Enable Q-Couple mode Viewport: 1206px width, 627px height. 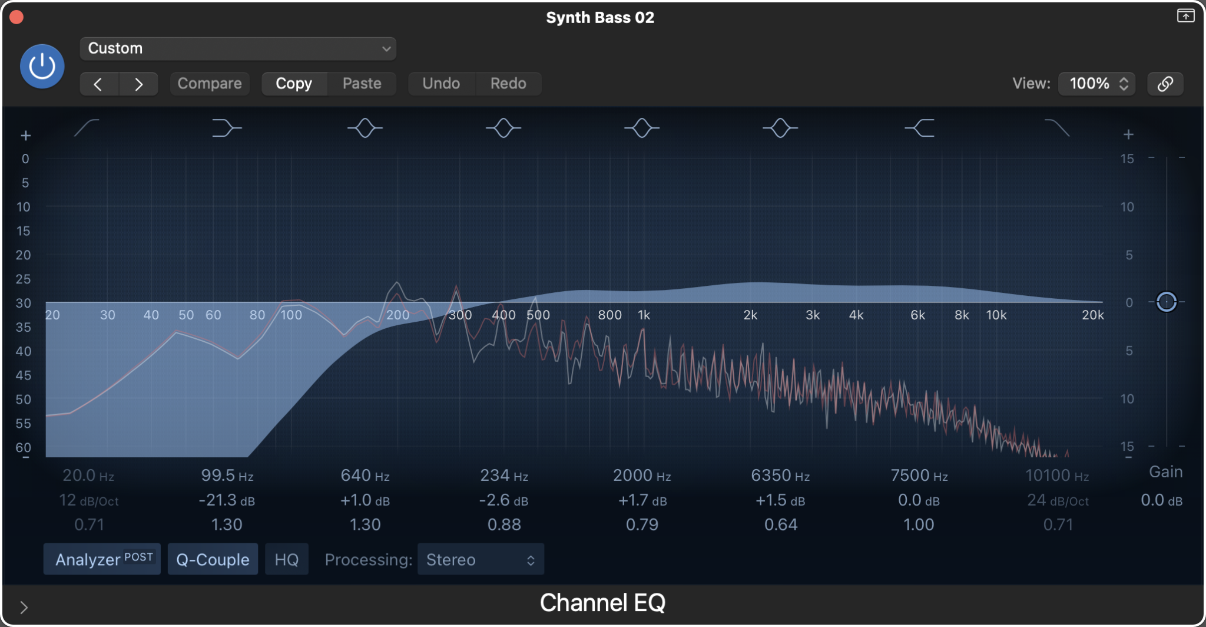(x=213, y=559)
